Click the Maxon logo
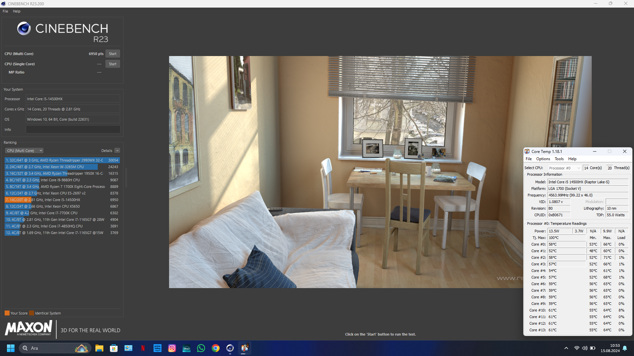 coord(28,328)
